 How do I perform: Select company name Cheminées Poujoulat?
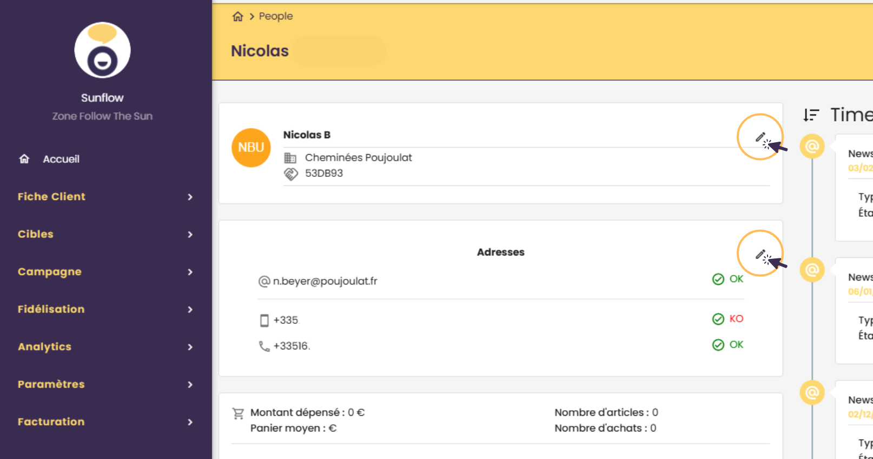(x=359, y=157)
